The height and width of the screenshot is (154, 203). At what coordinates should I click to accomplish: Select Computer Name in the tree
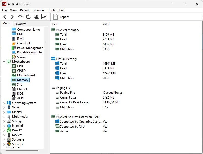28,30
